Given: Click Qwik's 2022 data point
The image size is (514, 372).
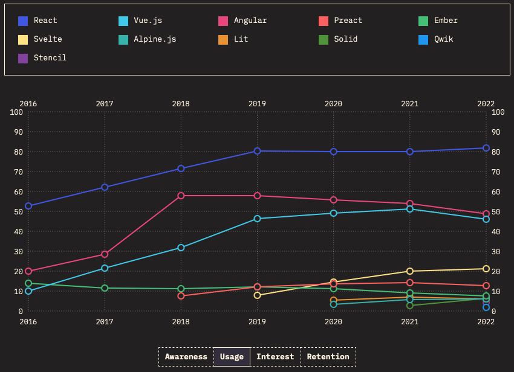Looking at the screenshot, I should (486, 307).
